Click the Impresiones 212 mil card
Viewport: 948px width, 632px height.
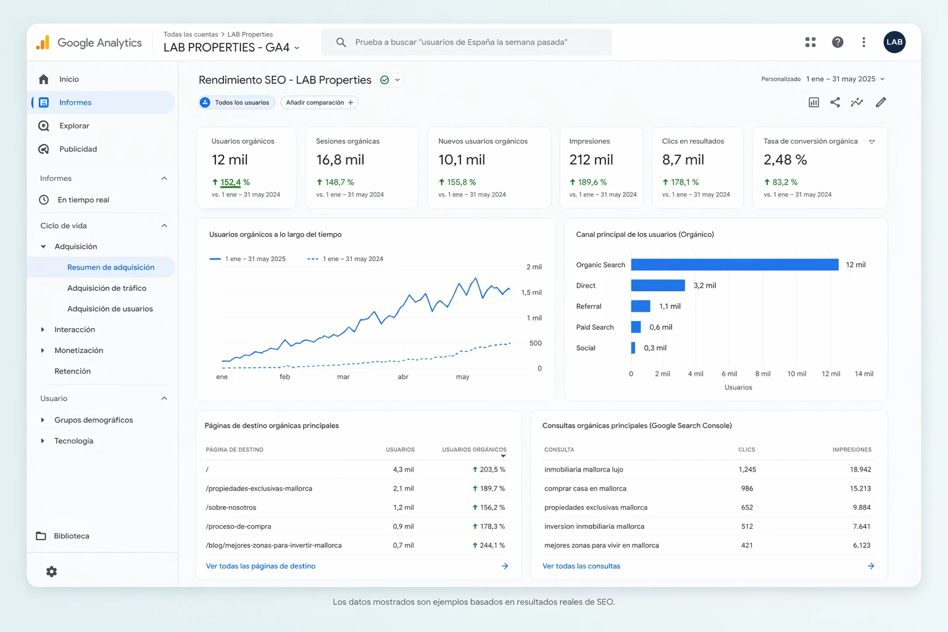coord(601,167)
